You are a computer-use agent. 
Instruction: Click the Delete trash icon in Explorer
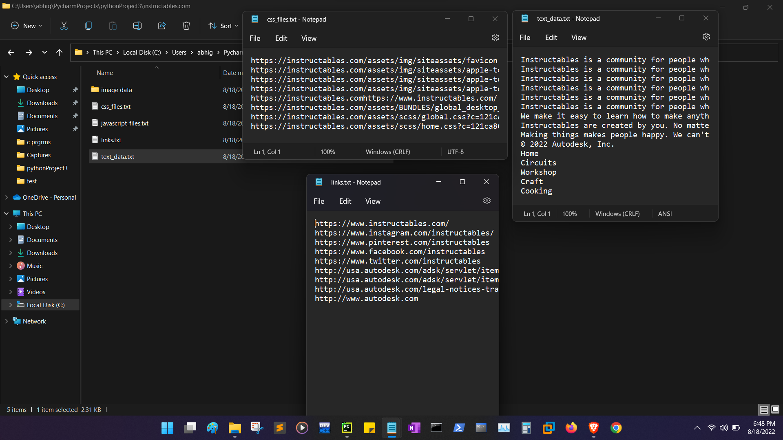(186, 26)
